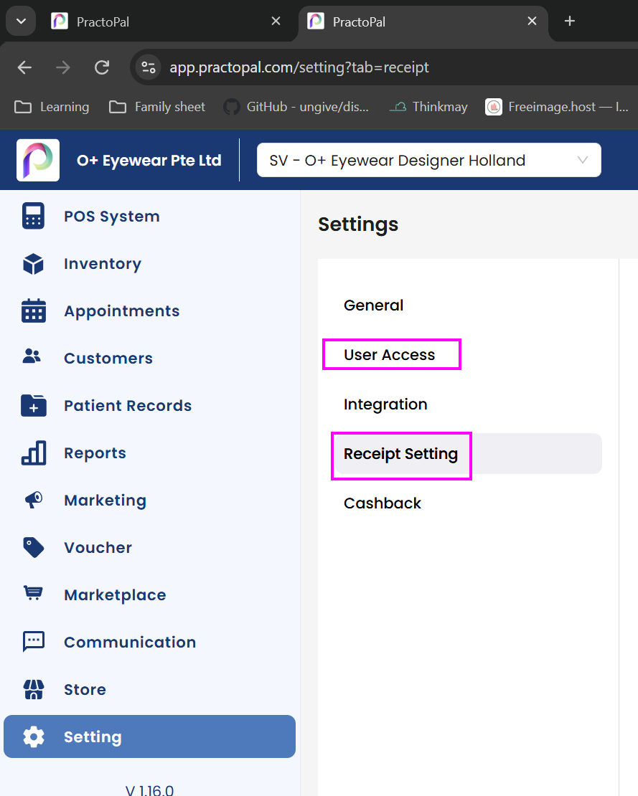Open site information icon in address bar
This screenshot has height=796, width=638.
pyautogui.click(x=149, y=67)
